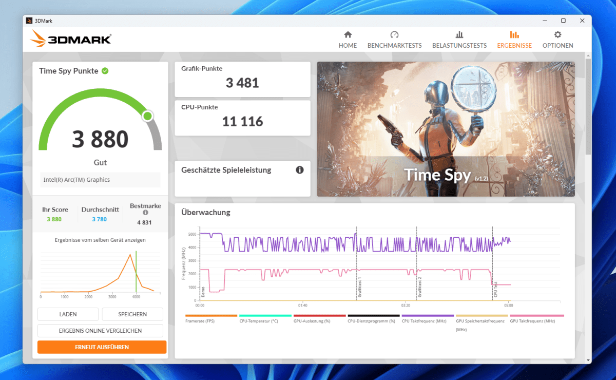Click the Ihr Score value 3 880

click(54, 219)
